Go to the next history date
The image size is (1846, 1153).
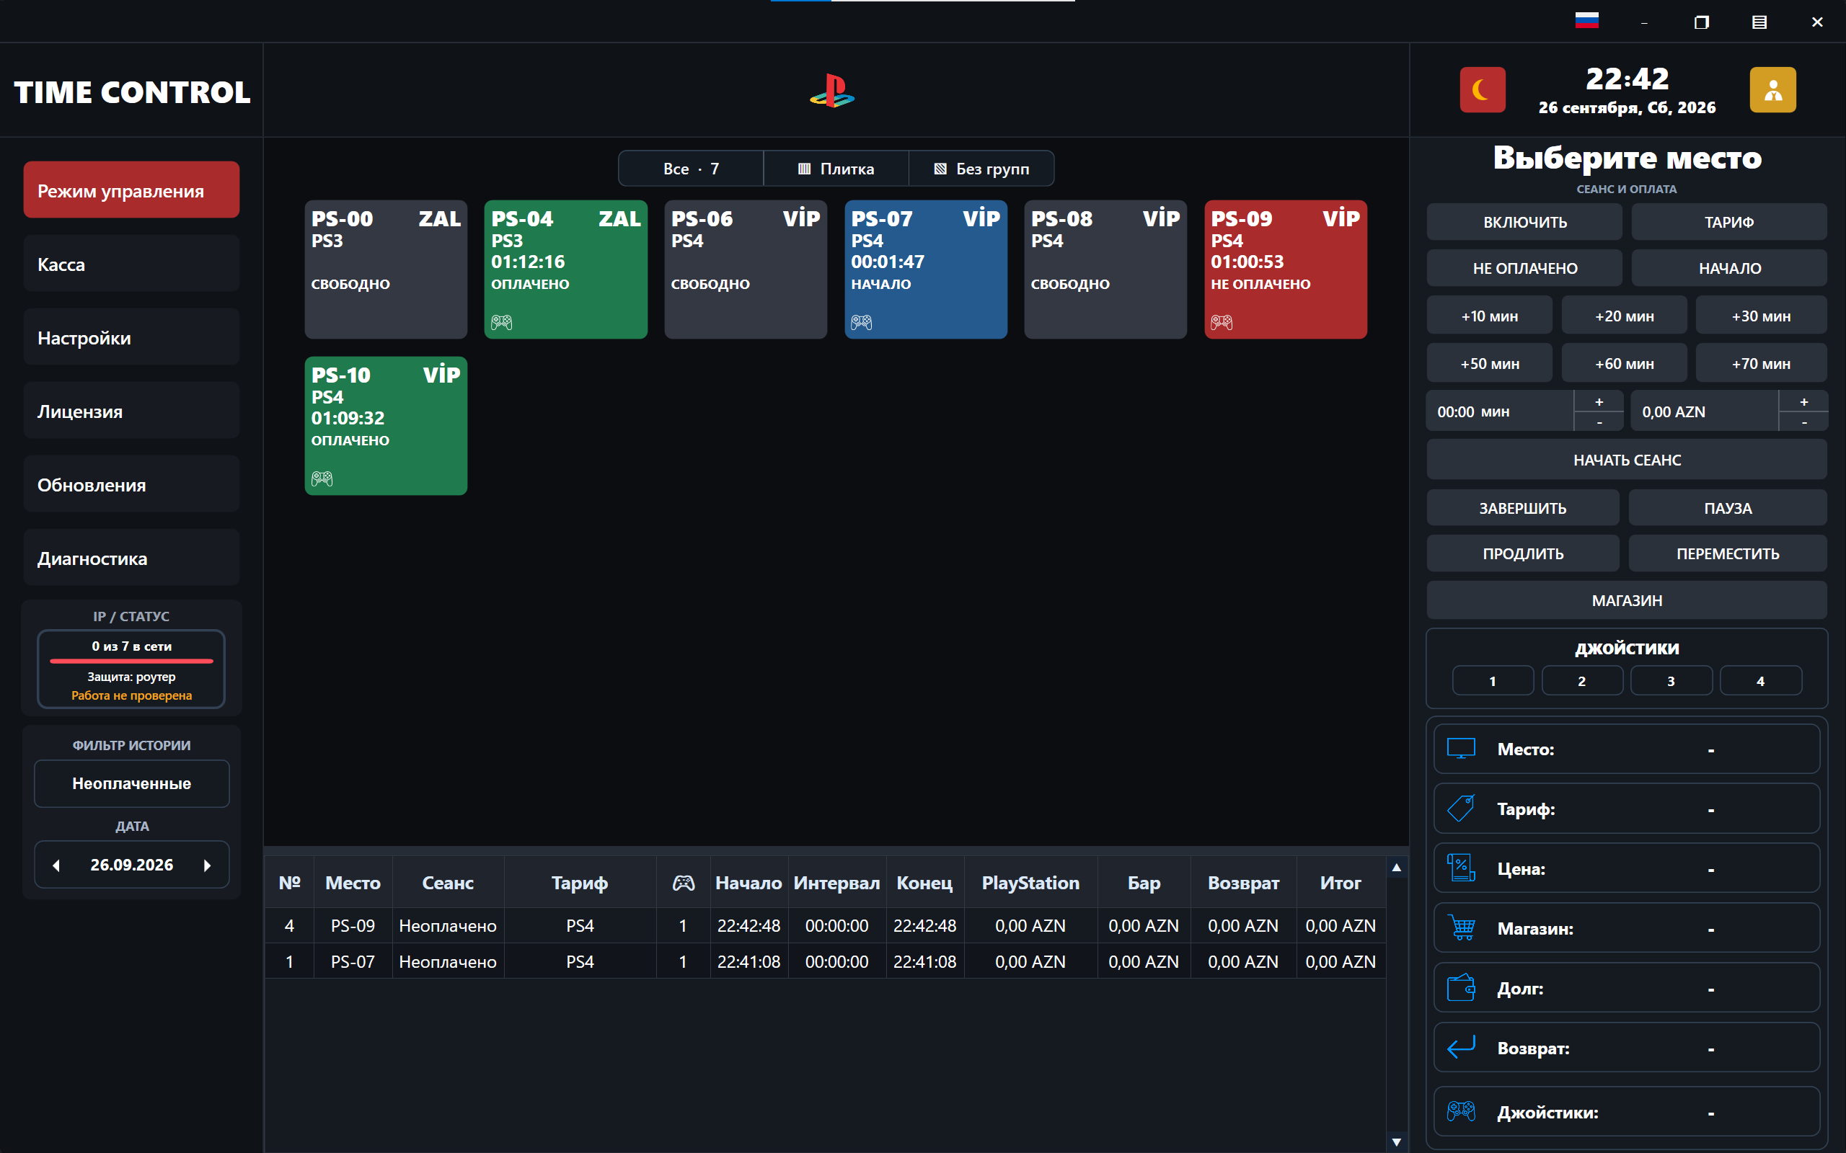pos(207,865)
